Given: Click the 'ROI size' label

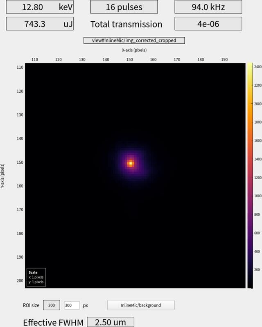Looking at the screenshot, I should (31, 305).
